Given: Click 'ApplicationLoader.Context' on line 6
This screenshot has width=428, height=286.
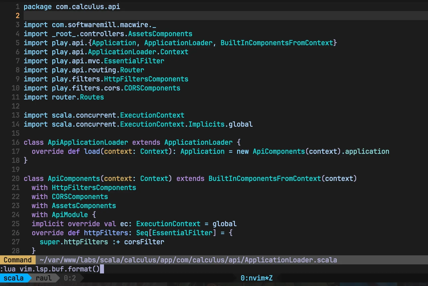Looking at the screenshot, I should (138, 52).
